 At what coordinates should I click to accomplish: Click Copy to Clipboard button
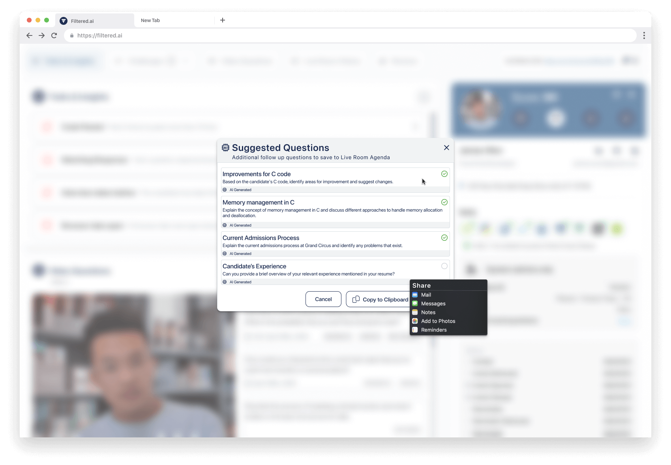[x=380, y=299]
